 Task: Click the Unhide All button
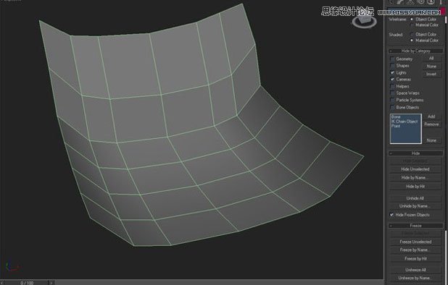pyautogui.click(x=415, y=198)
